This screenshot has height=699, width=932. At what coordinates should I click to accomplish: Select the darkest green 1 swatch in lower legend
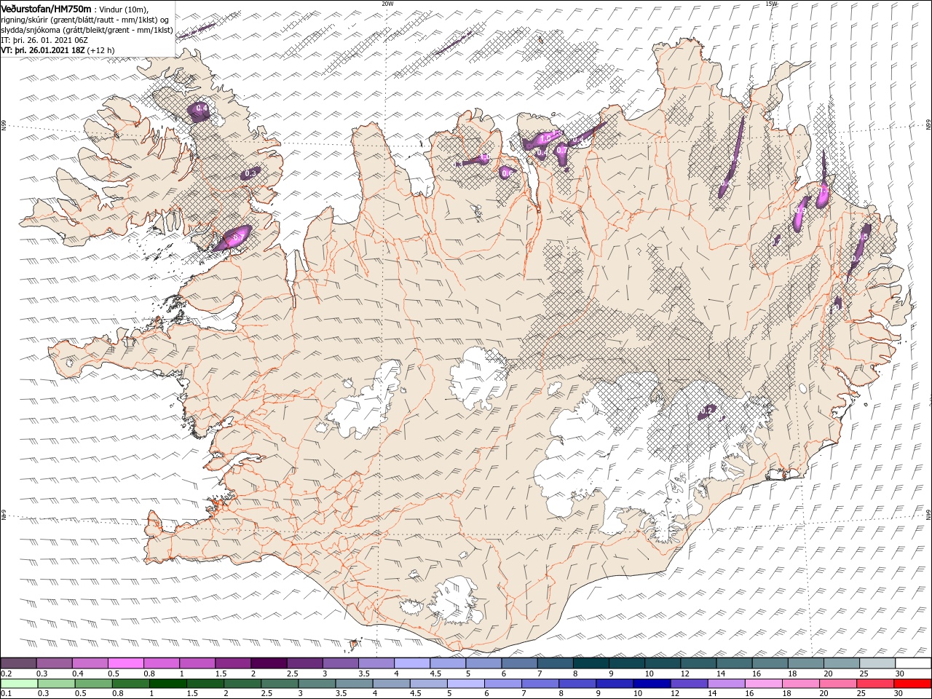(167, 684)
